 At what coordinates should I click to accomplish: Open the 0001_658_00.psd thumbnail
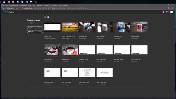[x=52, y=73]
